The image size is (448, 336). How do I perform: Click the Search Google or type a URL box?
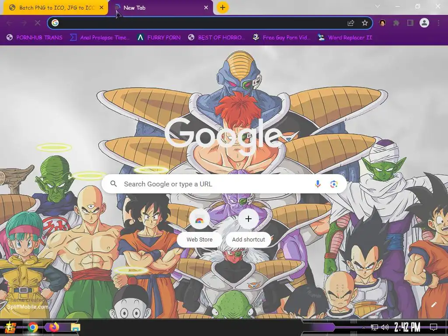224,184
